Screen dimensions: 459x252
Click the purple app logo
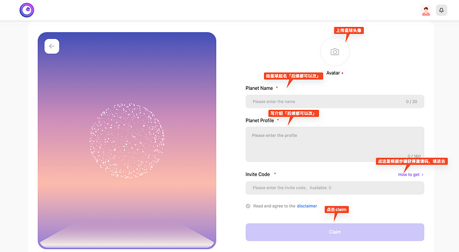(26, 10)
